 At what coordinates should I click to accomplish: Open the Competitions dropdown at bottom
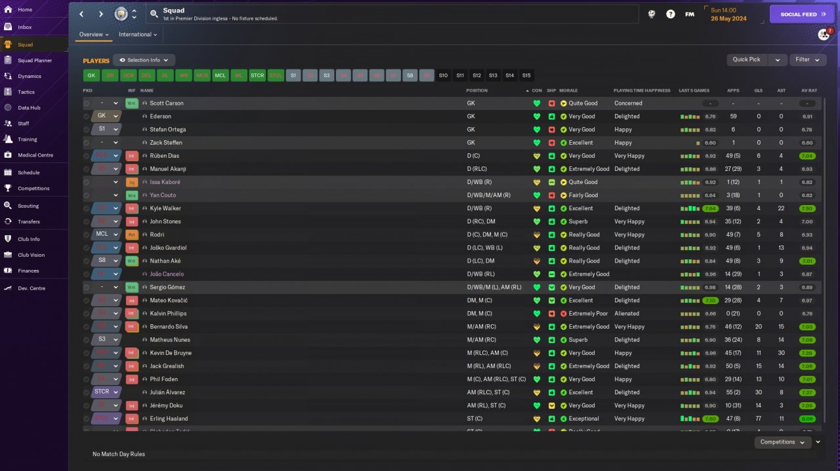[x=783, y=442]
